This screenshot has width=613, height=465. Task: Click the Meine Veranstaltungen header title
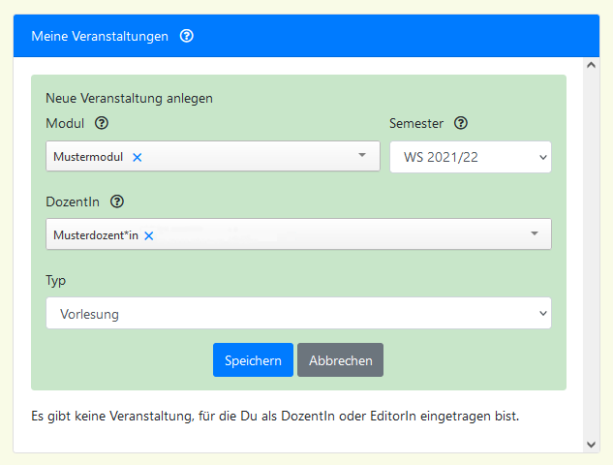click(x=100, y=36)
